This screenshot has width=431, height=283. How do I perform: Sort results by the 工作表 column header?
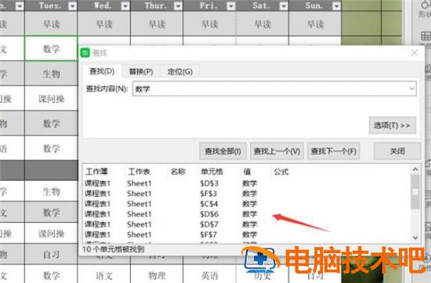point(139,172)
